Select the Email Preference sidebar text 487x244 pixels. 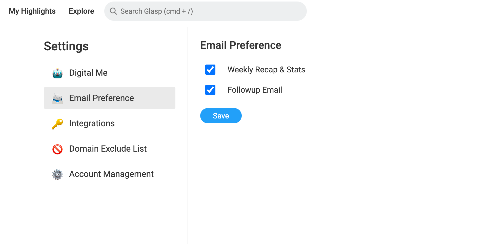coord(101,98)
